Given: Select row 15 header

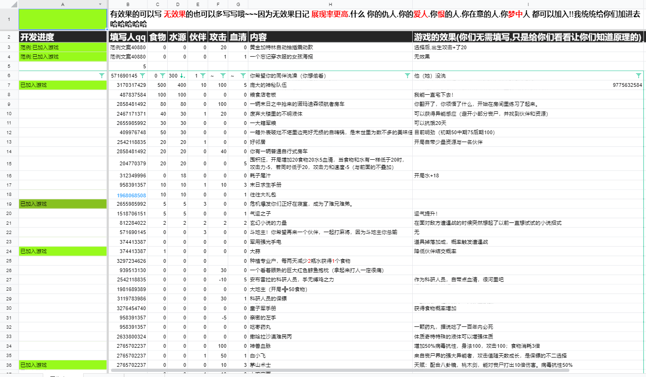Looking at the screenshot, I should tap(9, 163).
